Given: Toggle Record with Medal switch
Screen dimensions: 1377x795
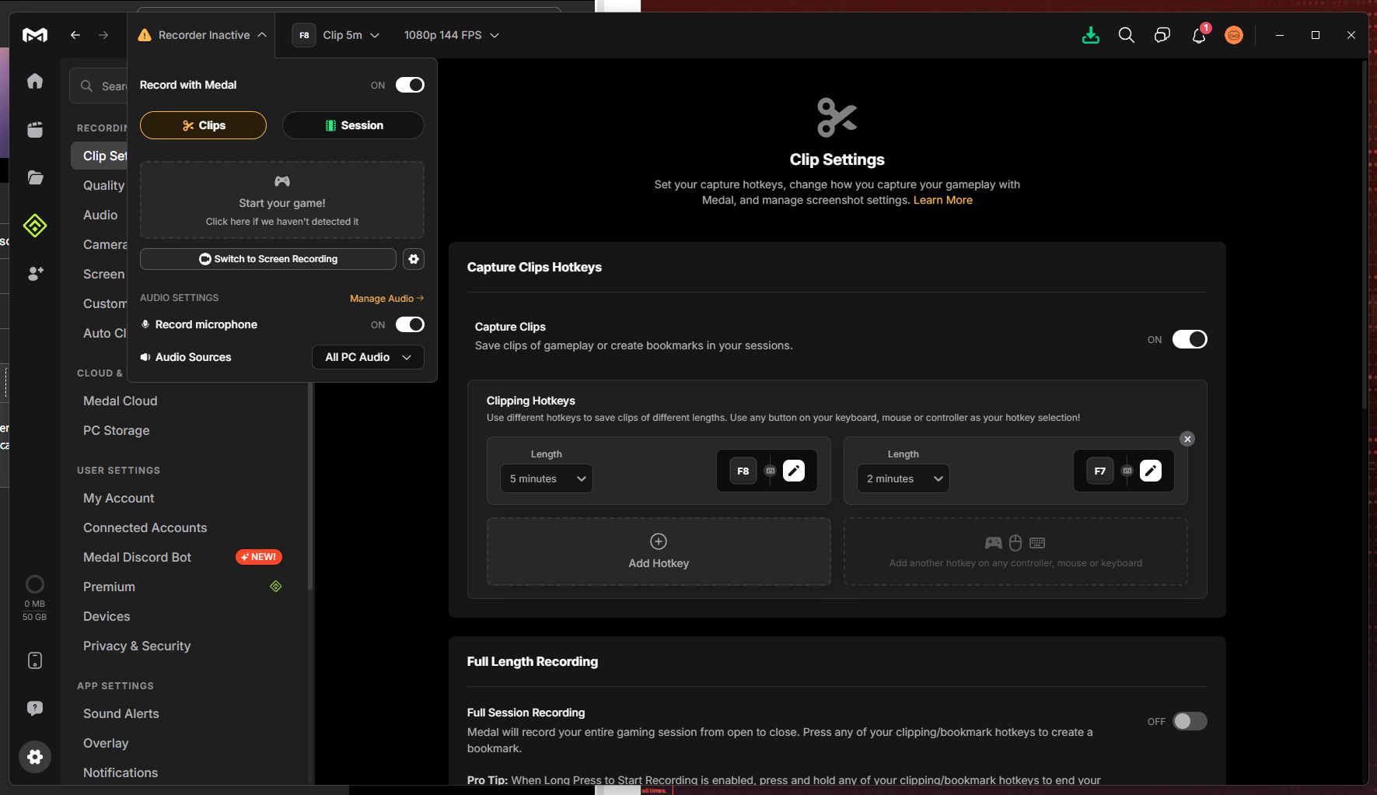Looking at the screenshot, I should [410, 85].
